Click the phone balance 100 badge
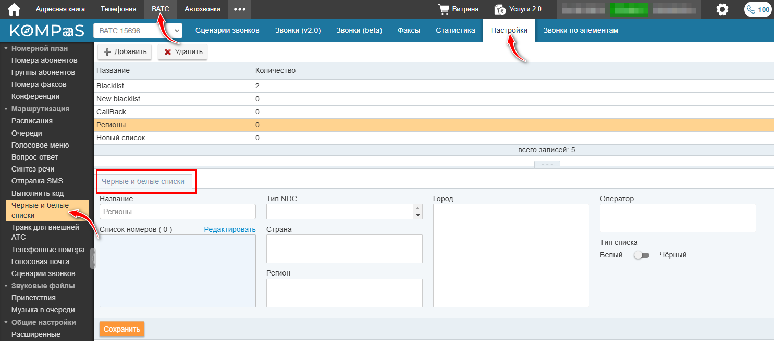 click(x=758, y=9)
